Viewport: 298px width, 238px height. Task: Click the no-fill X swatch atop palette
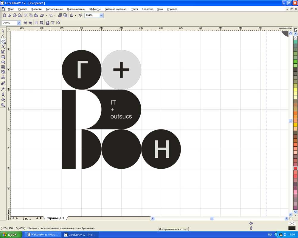(295, 38)
